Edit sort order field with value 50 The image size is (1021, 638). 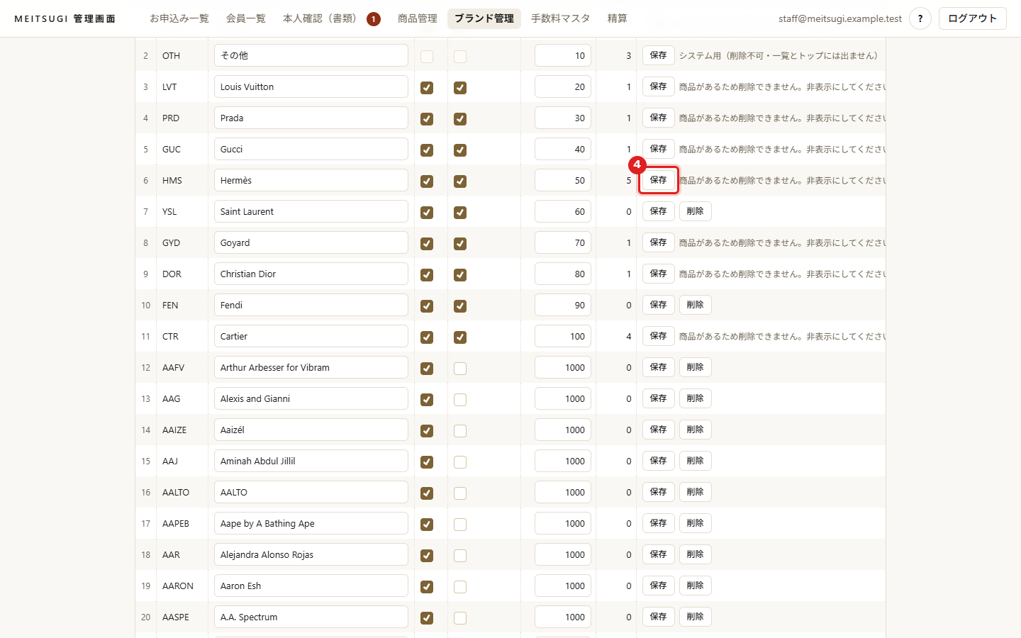click(x=563, y=180)
